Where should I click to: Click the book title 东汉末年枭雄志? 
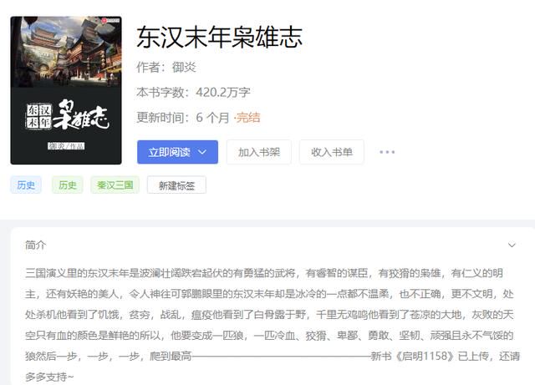coord(219,37)
